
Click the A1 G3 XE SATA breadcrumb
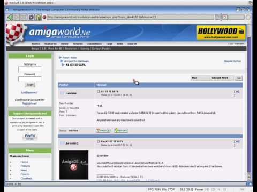tap(75, 65)
